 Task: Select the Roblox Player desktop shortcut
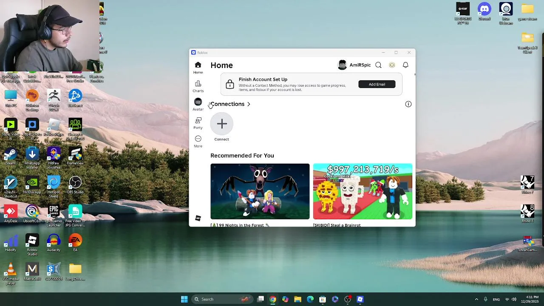[x=54, y=127]
